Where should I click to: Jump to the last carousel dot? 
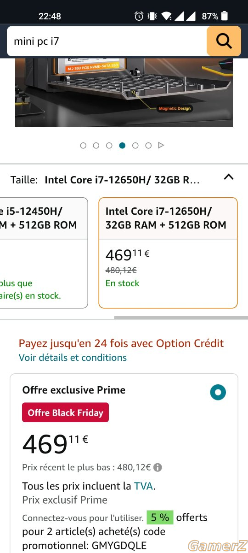pyautogui.click(x=148, y=145)
